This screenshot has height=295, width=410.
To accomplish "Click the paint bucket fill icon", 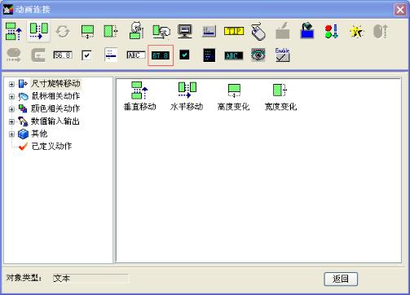I will pos(307,31).
